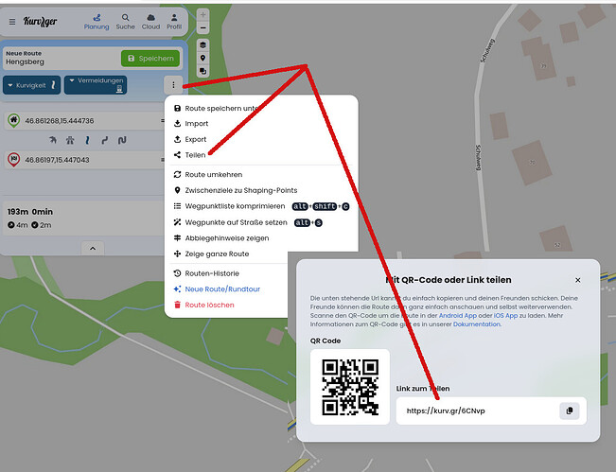Click the three-dot route options button
This screenshot has height=472, width=616.
172,85
